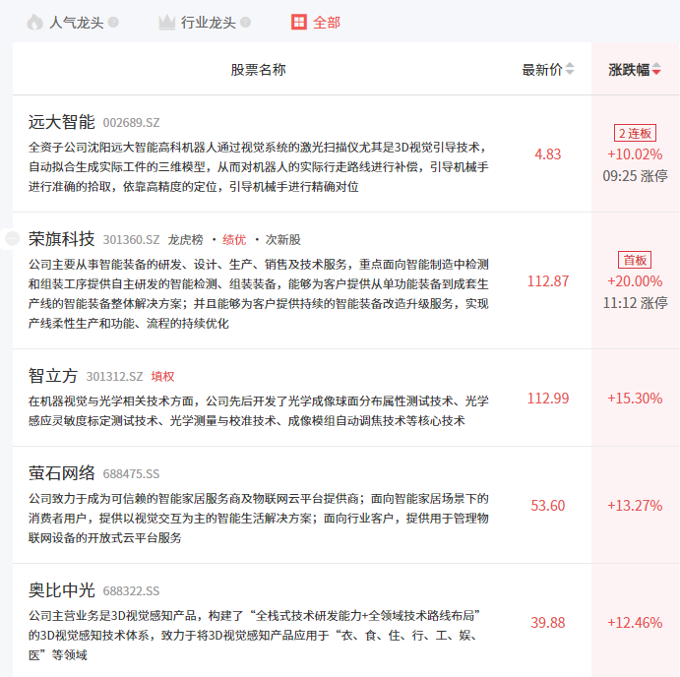Click the round minus button beside 荣旗科技
This screenshot has height=677, width=680.
click(12, 238)
